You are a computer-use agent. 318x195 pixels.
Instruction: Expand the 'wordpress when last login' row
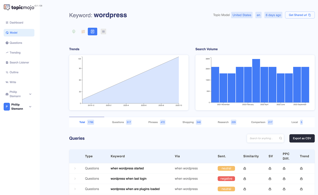tap(75, 179)
